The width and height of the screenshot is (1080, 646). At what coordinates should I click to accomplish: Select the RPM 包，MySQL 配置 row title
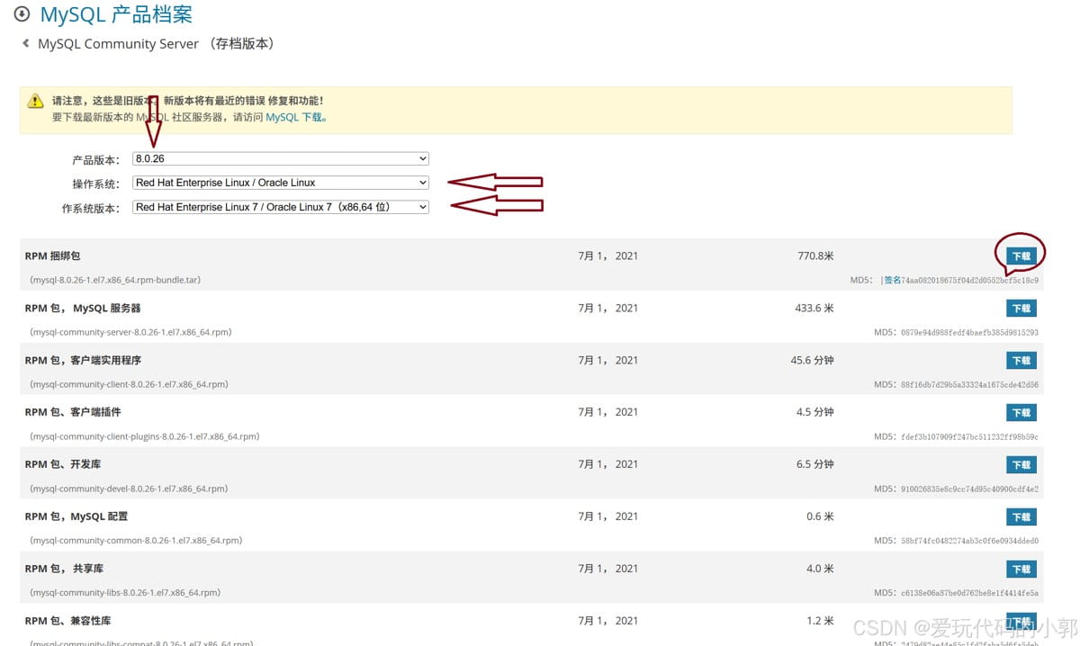(76, 516)
